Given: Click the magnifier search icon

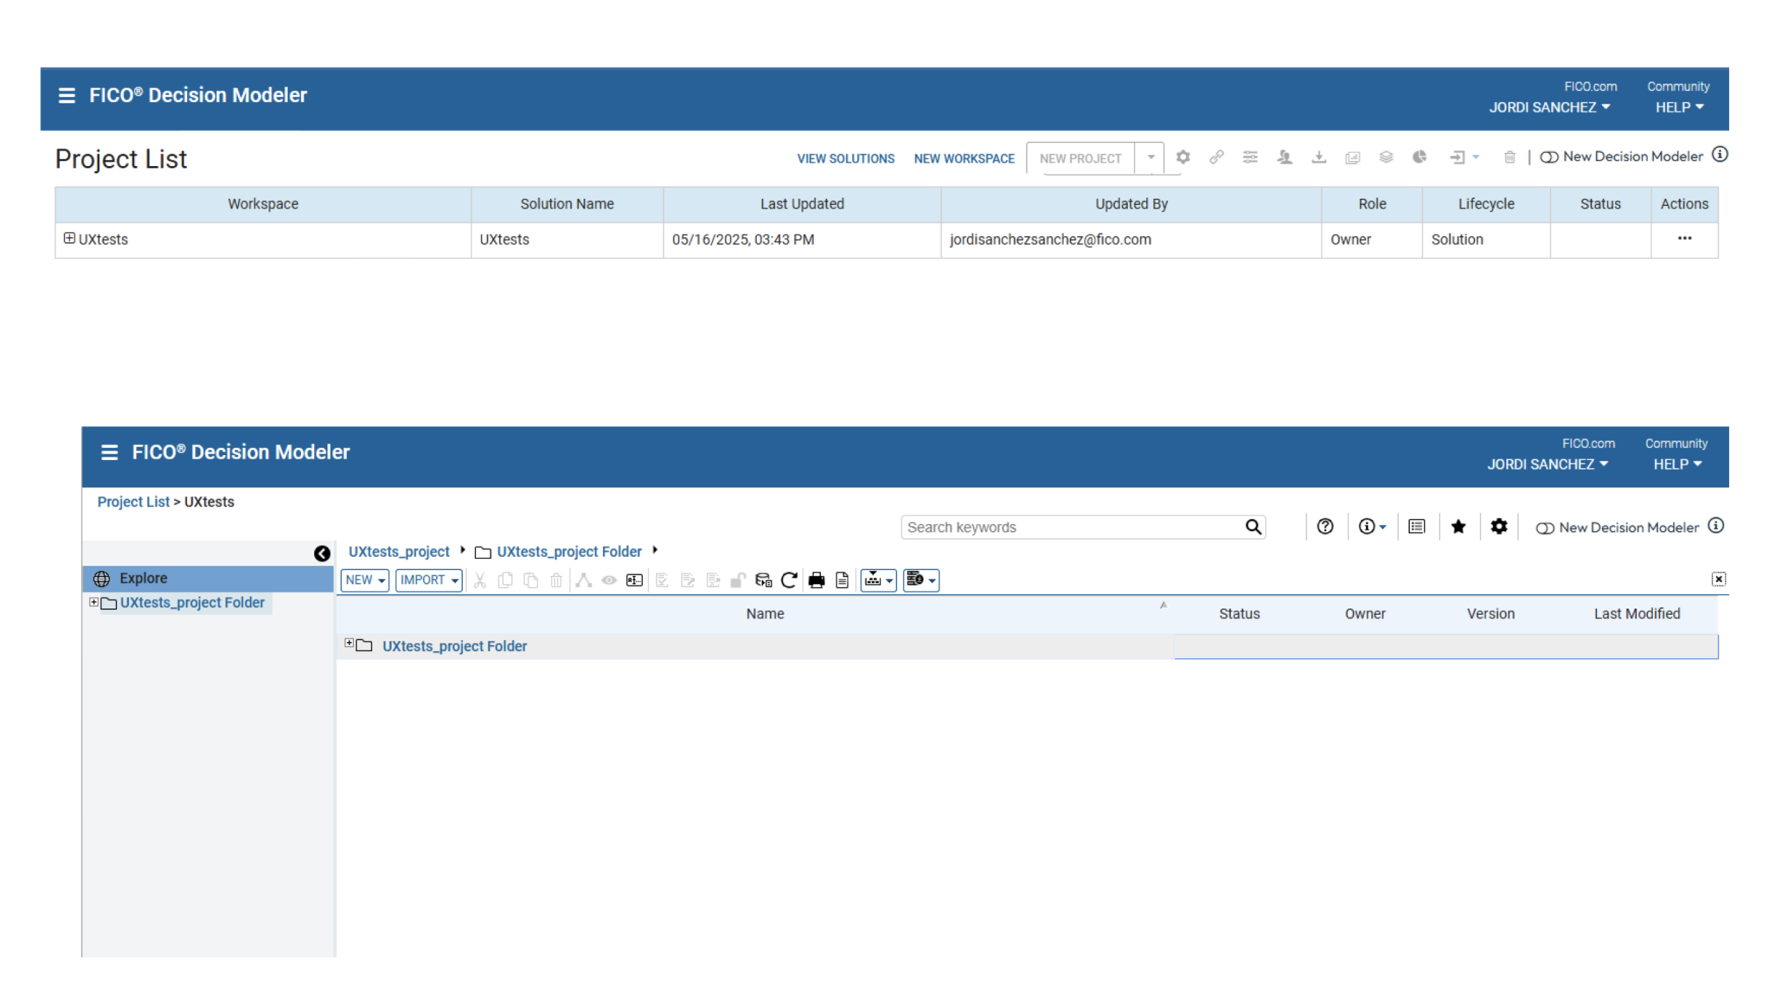Looking at the screenshot, I should [x=1254, y=527].
